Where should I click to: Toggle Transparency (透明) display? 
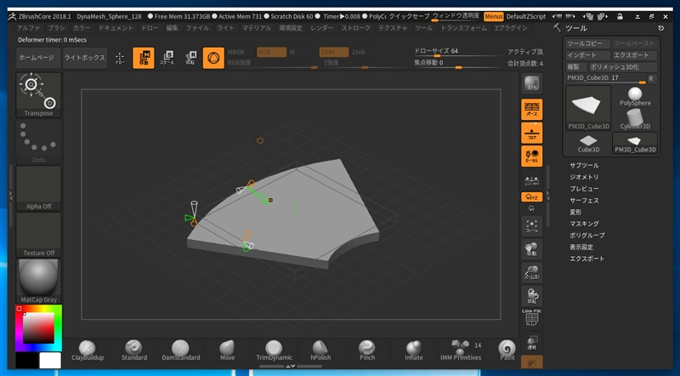pyautogui.click(x=532, y=342)
